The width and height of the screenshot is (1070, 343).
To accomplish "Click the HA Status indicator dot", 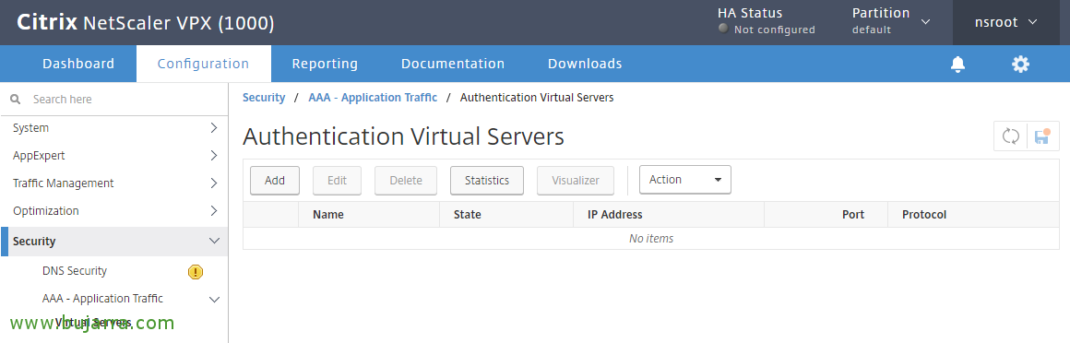I will click(x=723, y=30).
